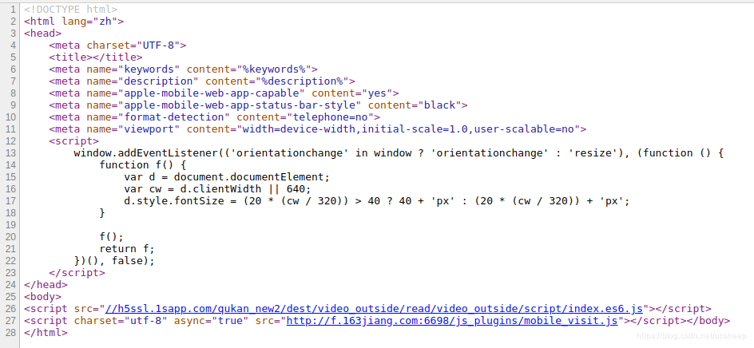
Task: Click the meta charset UTF-8 line
Action: 117,45
